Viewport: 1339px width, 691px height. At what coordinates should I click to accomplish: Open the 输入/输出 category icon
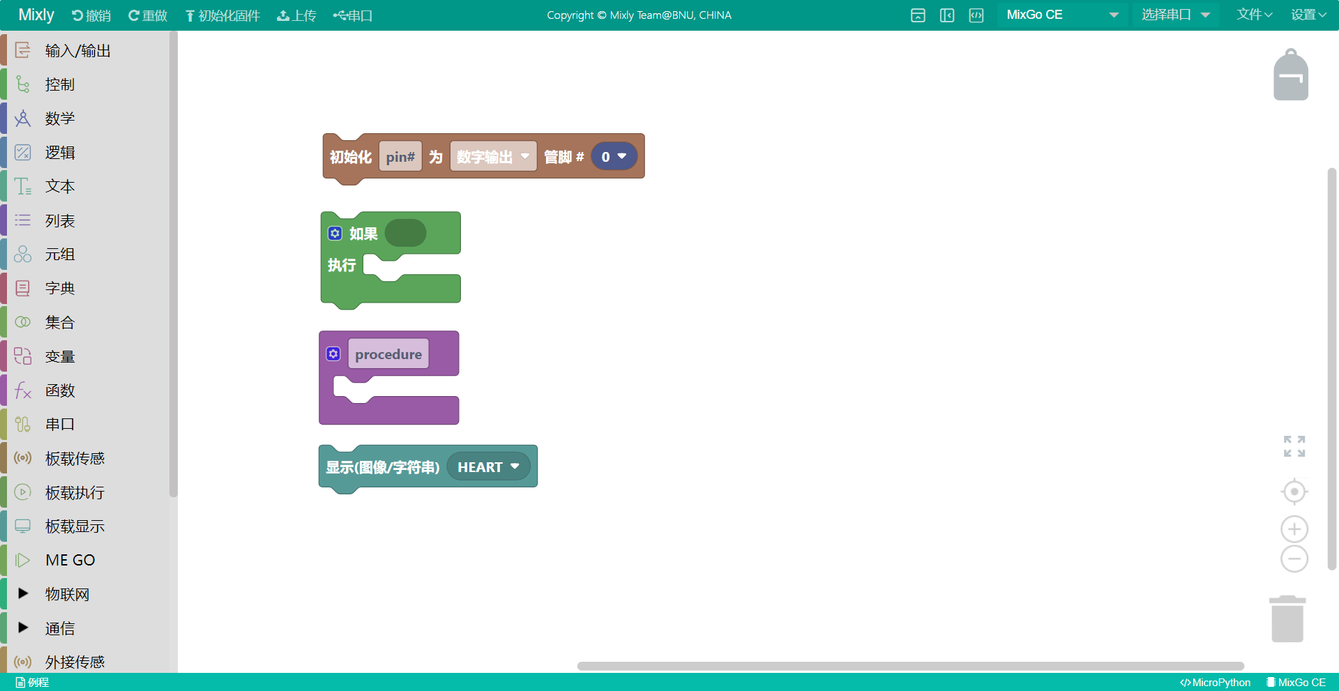(22, 50)
